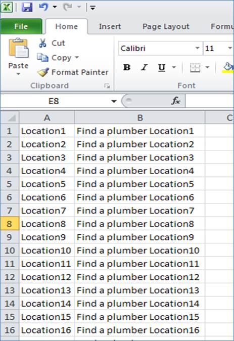Image resolution: width=234 pixels, height=341 pixels.
Task: Toggle Underline formatting
Action: pyautogui.click(x=162, y=68)
